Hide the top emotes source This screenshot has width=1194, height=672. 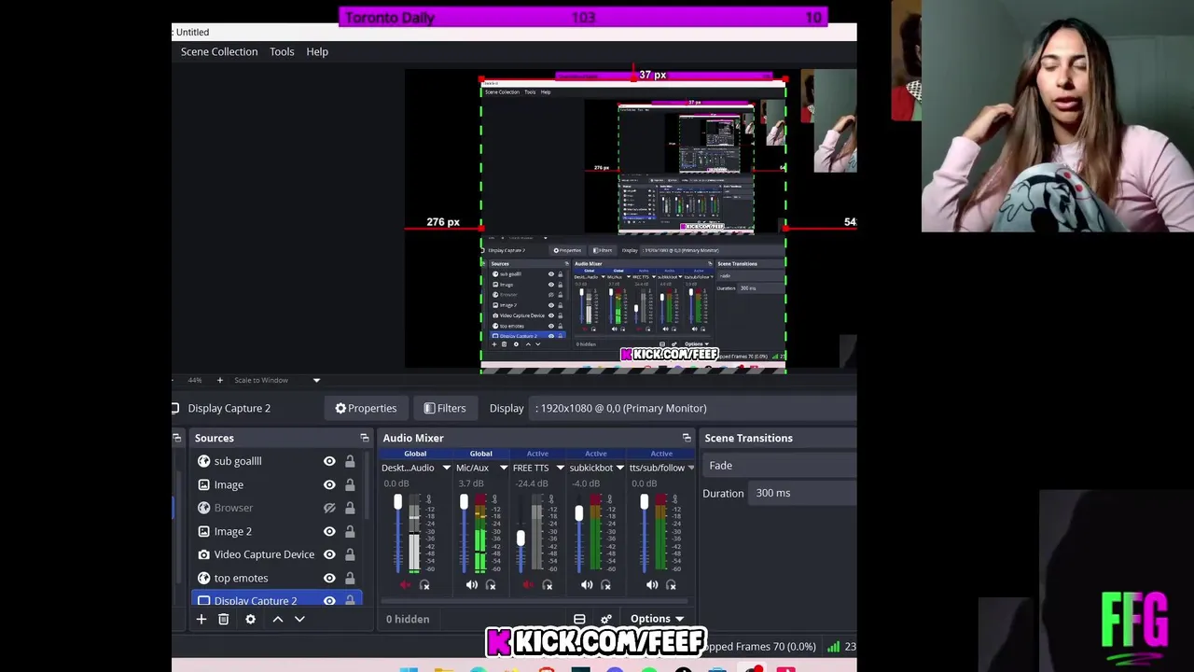click(329, 578)
